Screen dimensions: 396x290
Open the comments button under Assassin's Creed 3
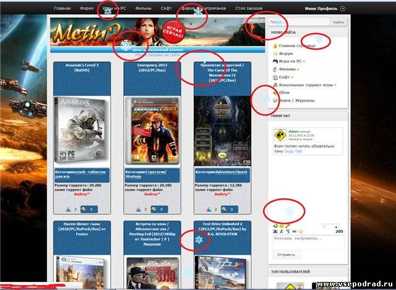[x=89, y=209]
